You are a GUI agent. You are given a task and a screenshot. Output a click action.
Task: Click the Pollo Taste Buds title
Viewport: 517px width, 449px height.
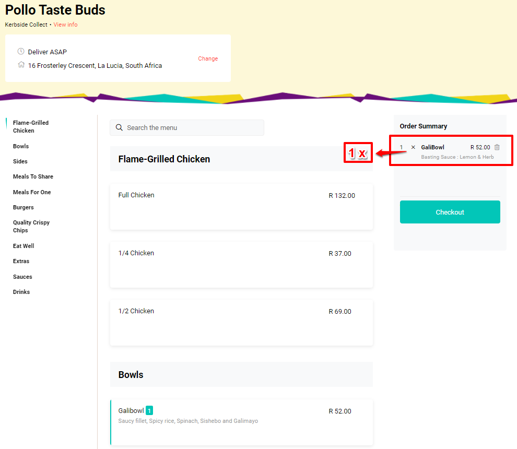[55, 10]
